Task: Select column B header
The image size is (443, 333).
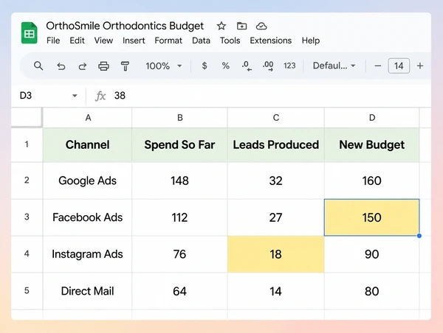Action: [x=179, y=118]
